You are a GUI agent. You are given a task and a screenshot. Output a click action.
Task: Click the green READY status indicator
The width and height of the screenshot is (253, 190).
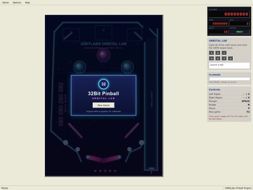(x=239, y=32)
